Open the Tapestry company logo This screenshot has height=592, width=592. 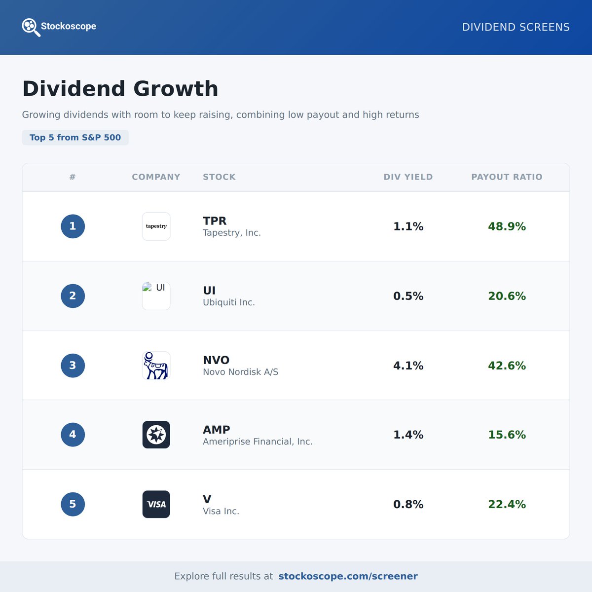(x=156, y=226)
